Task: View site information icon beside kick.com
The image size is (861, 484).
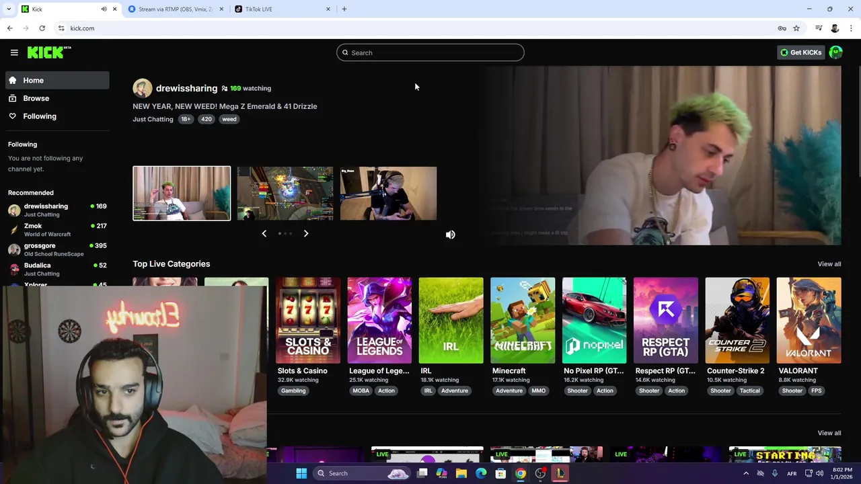Action: click(61, 28)
